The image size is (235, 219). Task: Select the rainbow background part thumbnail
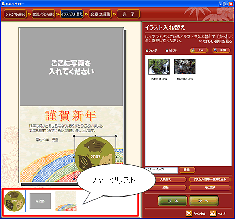[x=66, y=201]
